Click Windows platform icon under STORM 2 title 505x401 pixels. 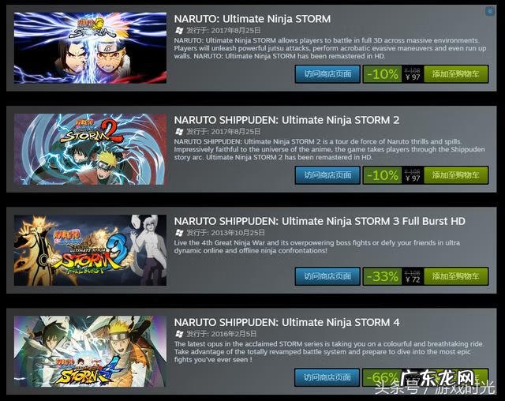[179, 132]
